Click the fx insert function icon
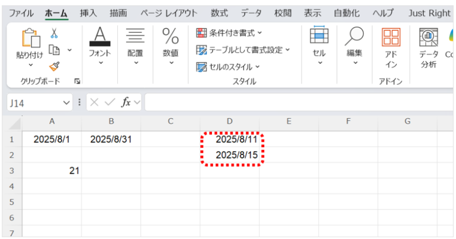 [126, 102]
